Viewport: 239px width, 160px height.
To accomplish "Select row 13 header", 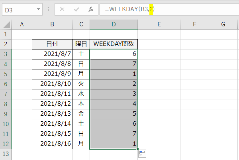I will (x=6, y=154).
